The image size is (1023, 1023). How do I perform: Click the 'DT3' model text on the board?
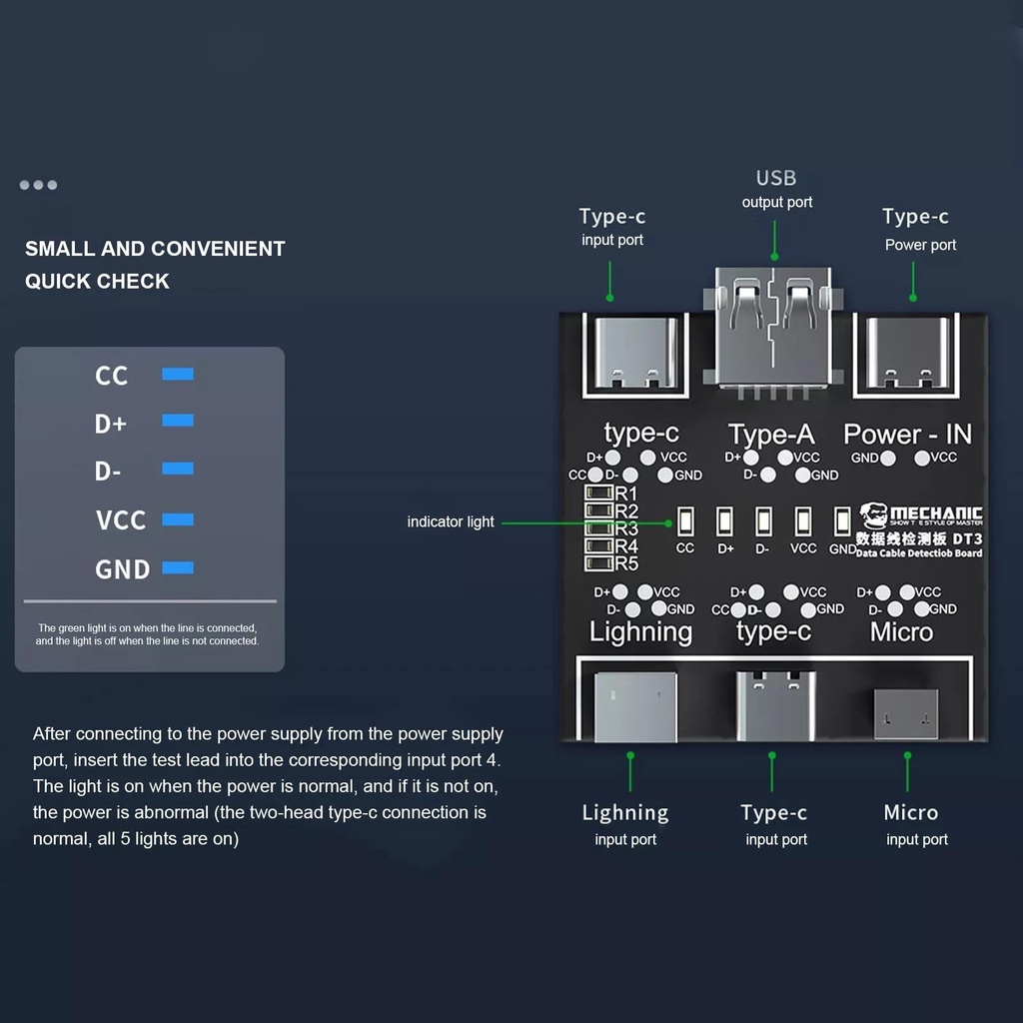coord(967,538)
